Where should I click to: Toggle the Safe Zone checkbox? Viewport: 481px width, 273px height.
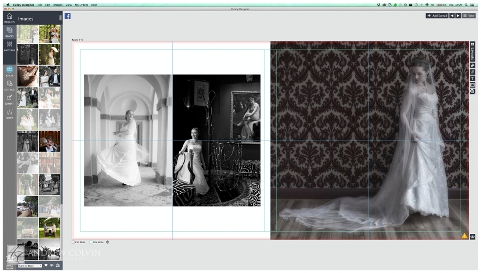[x=91, y=242]
